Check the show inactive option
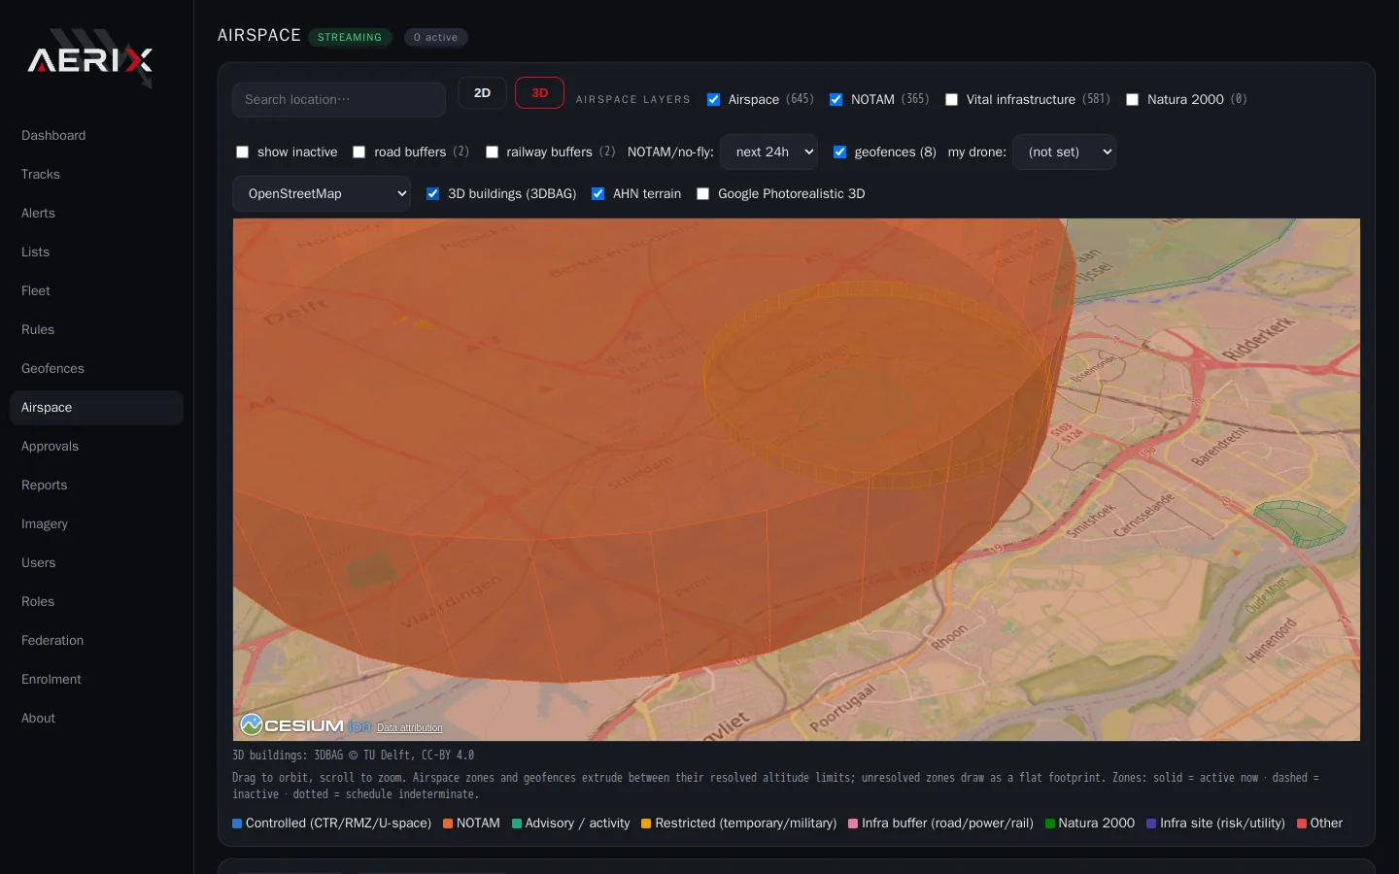Screen dimensions: 1399x874 243,151
